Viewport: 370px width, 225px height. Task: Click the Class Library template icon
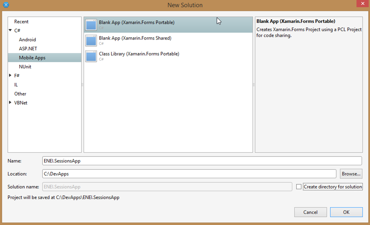[91, 56]
